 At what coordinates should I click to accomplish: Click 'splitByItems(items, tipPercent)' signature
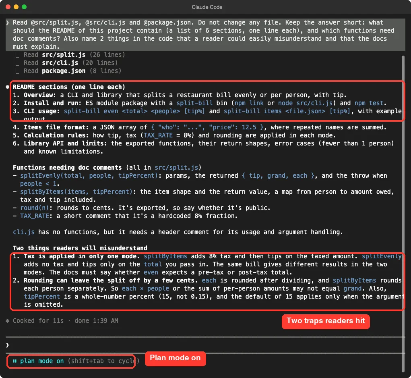[x=76, y=192]
